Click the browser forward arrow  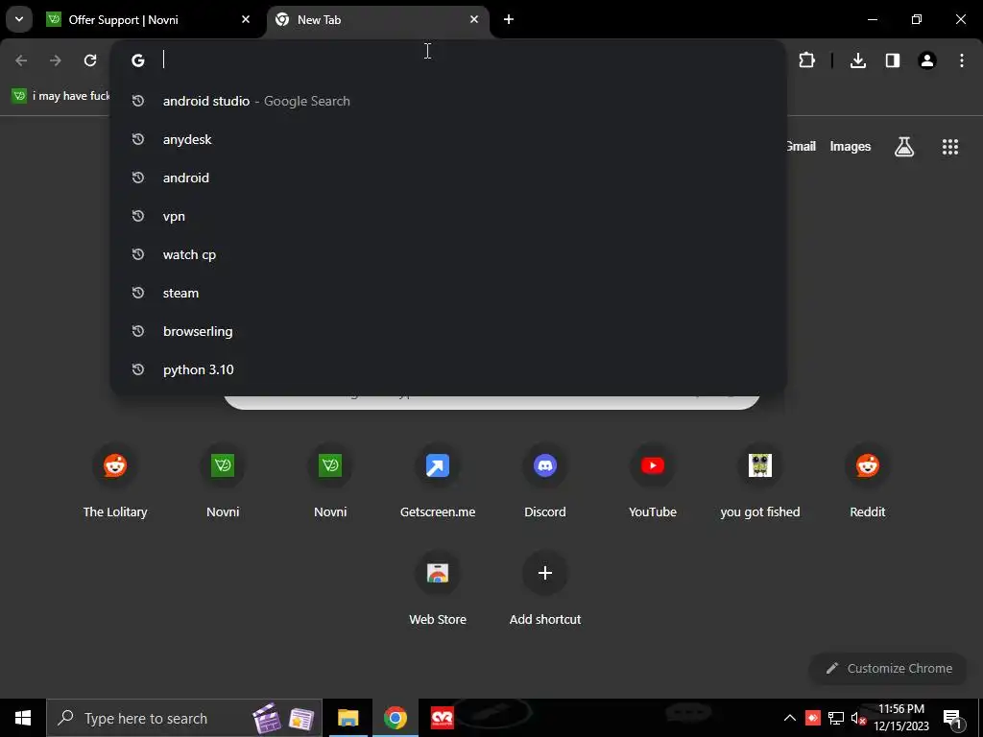tap(56, 60)
